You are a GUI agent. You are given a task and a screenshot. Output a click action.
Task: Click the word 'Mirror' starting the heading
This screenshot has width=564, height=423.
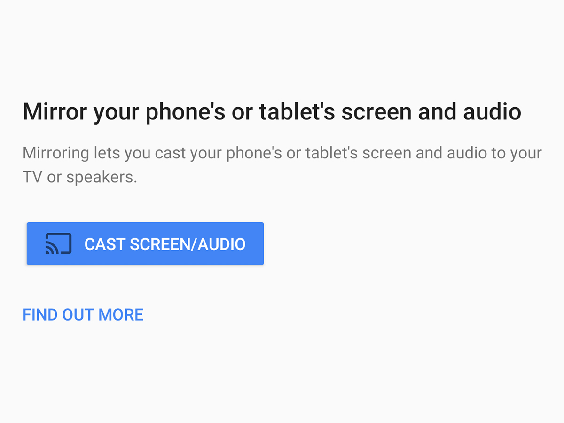[55, 112]
